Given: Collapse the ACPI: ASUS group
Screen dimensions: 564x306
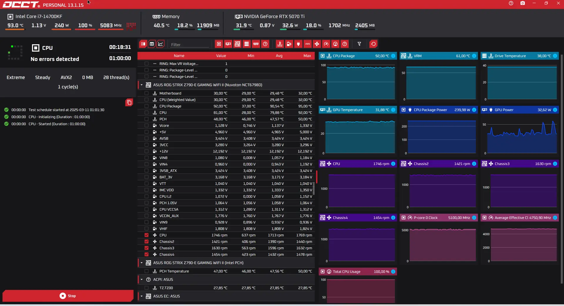Looking at the screenshot, I should click(x=142, y=280).
